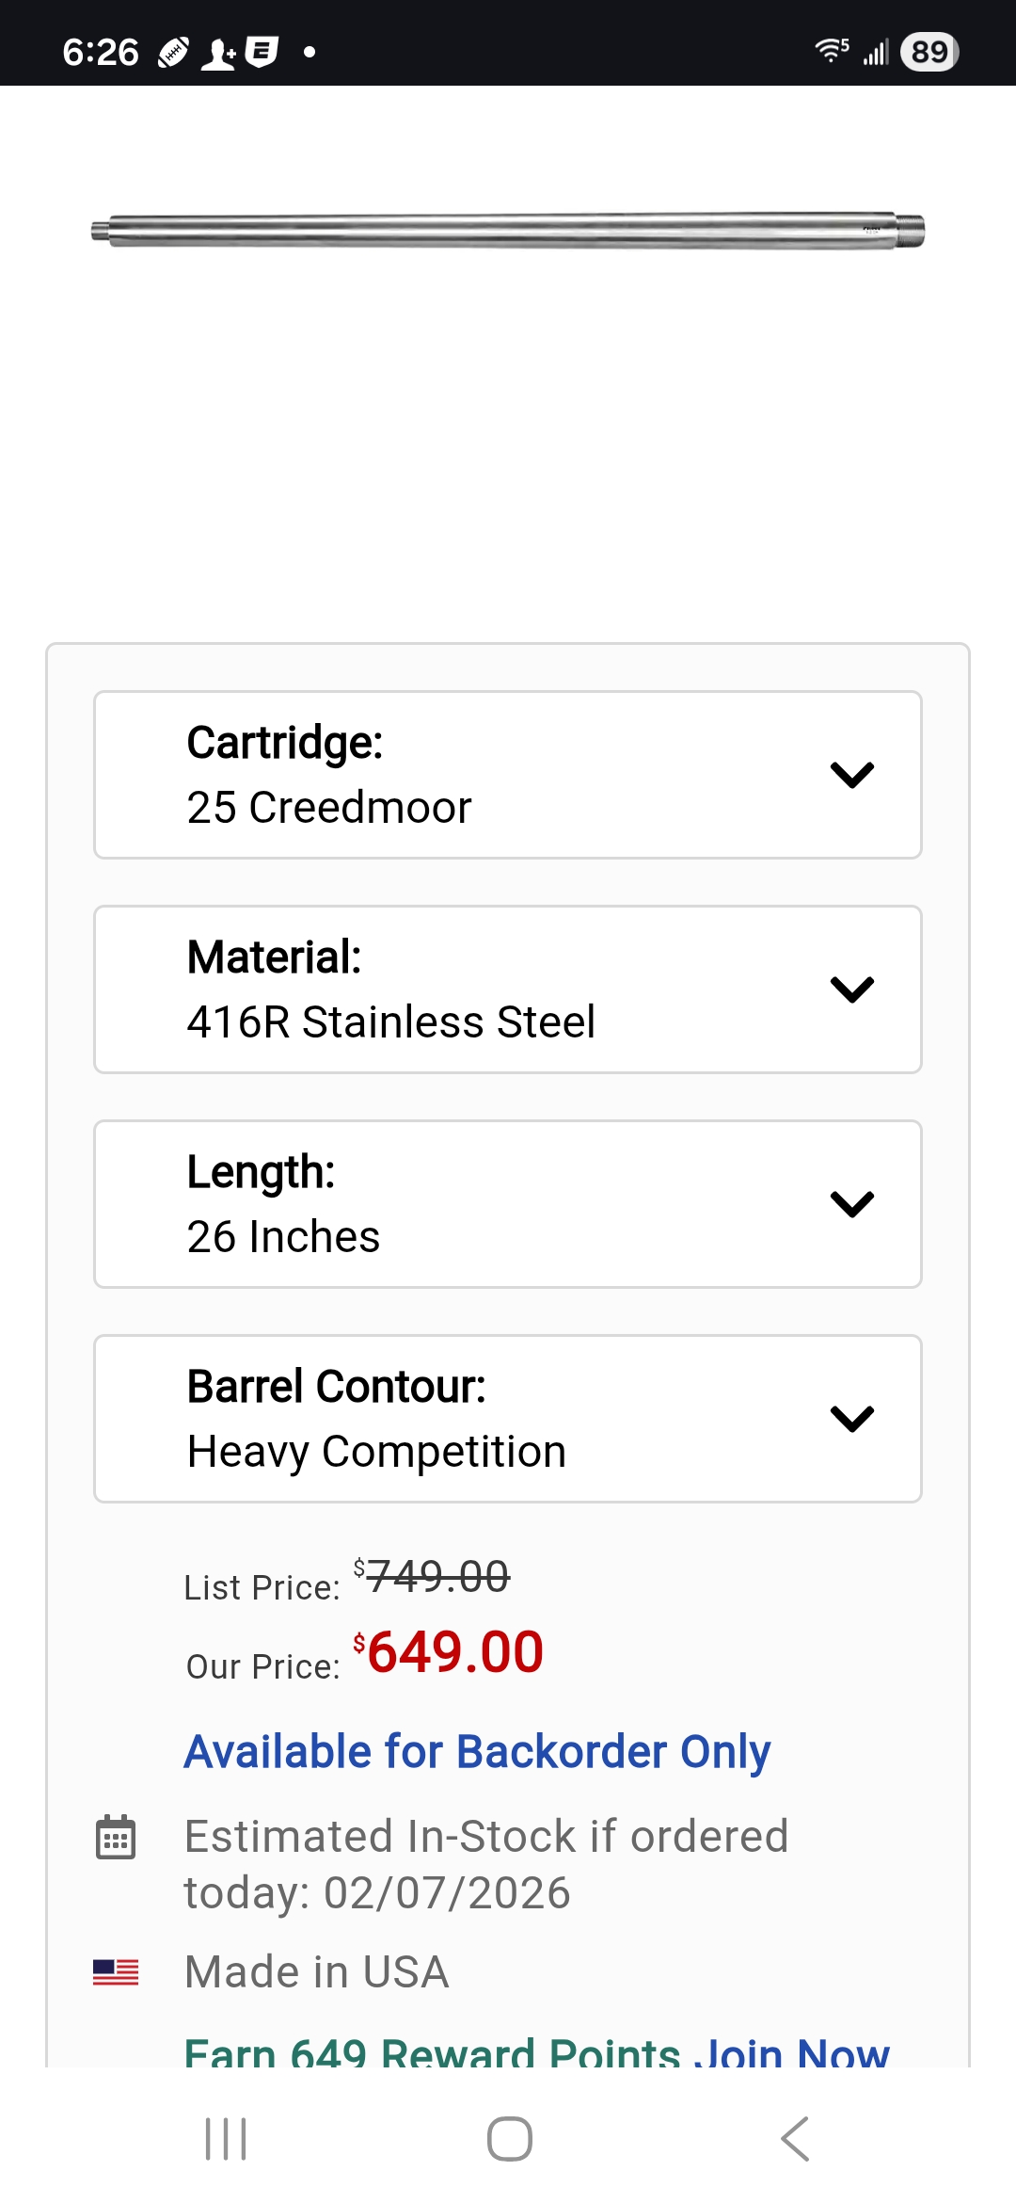
Task: Tap the calendar icon beside estimated in-stock date
Action: [116, 1837]
